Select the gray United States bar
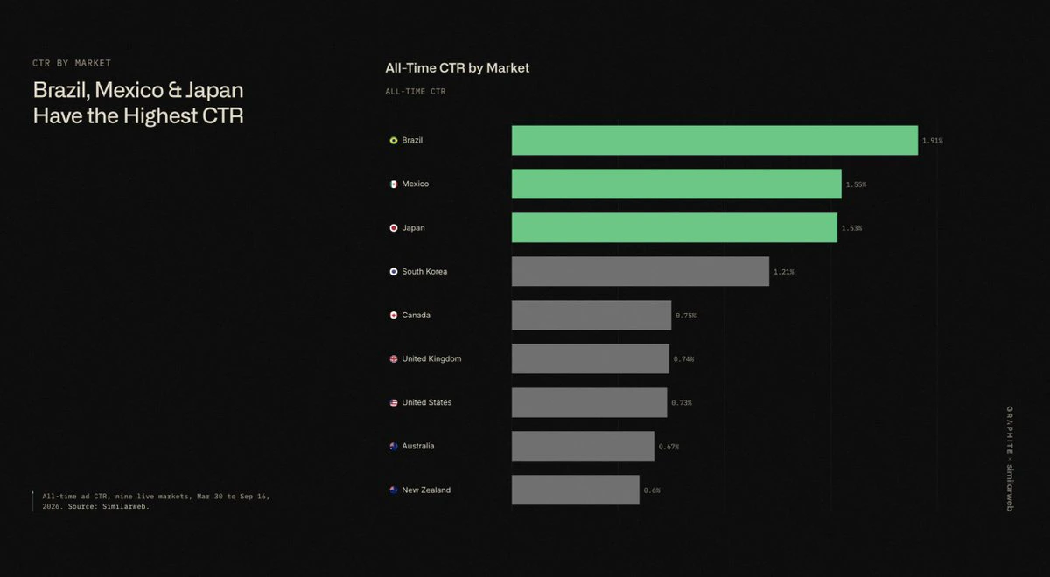 tap(590, 402)
